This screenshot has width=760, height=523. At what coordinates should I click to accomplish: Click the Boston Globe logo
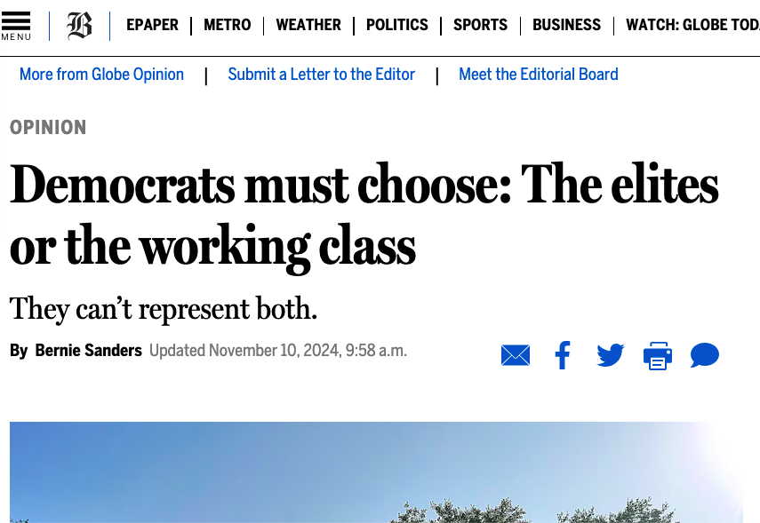point(79,26)
